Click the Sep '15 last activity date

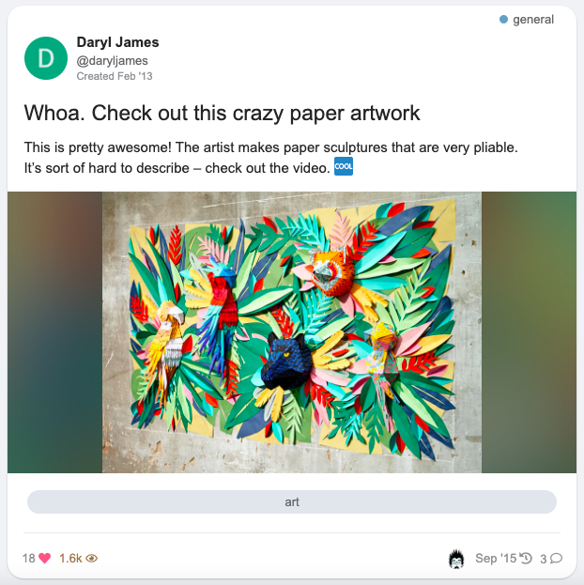[496, 558]
